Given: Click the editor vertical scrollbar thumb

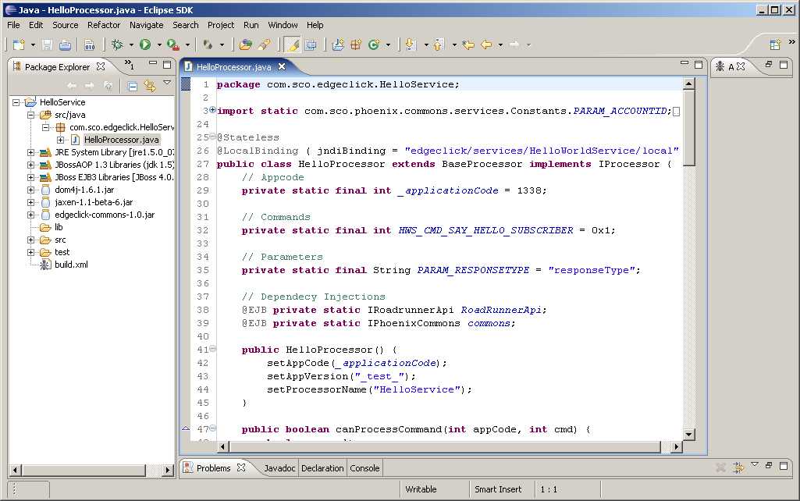Looking at the screenshot, I should click(x=688, y=127).
